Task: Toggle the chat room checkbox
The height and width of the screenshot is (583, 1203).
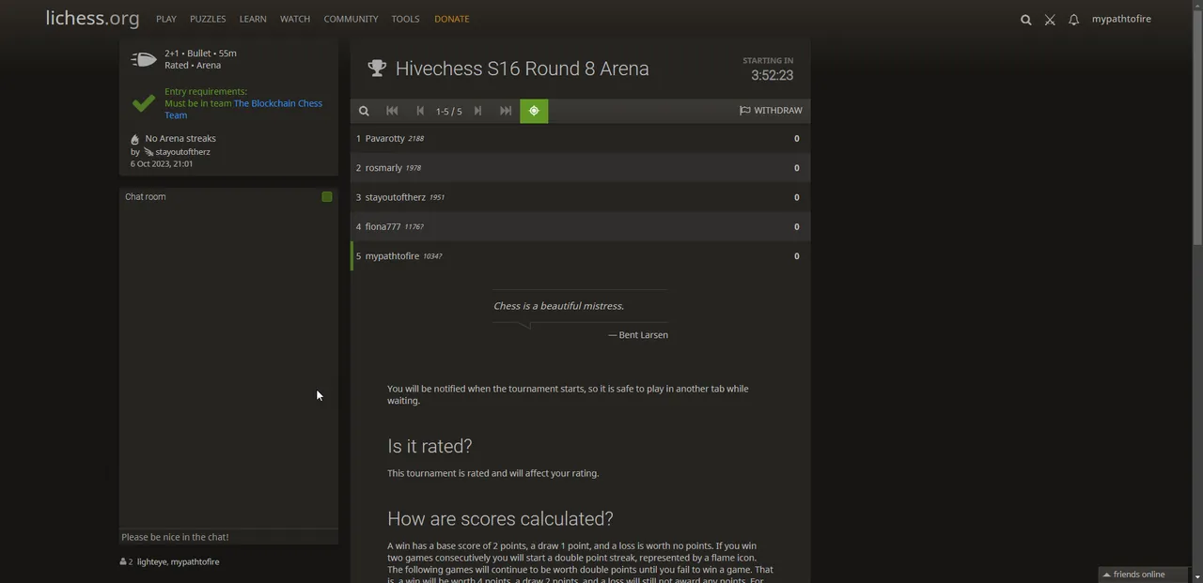Action: click(x=327, y=197)
